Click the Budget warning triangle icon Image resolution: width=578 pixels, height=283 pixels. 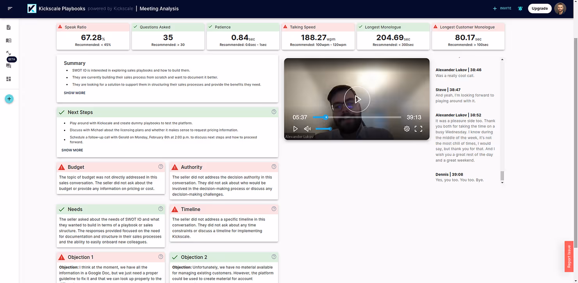tap(61, 167)
